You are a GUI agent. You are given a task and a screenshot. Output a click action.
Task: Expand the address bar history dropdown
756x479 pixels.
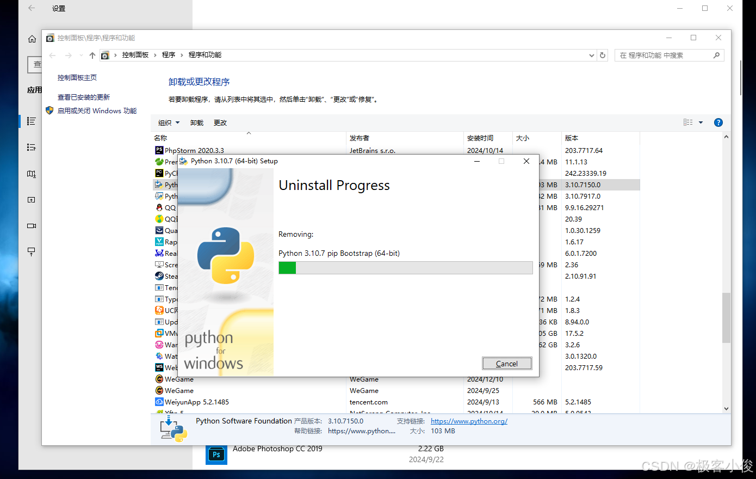click(x=592, y=55)
